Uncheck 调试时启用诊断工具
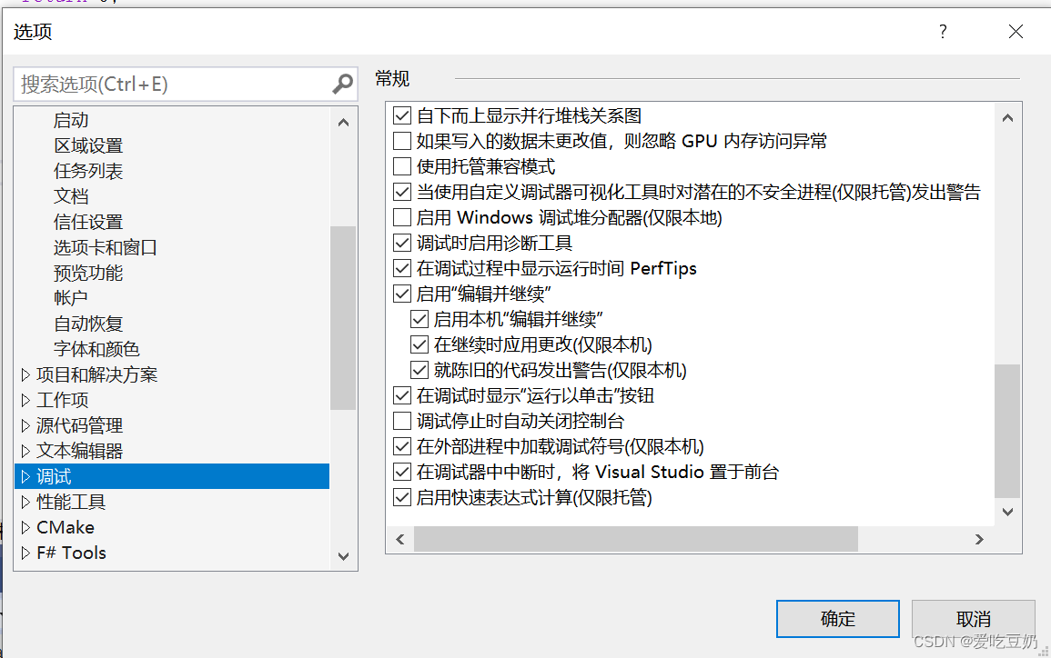Image resolution: width=1051 pixels, height=658 pixels. [x=402, y=244]
